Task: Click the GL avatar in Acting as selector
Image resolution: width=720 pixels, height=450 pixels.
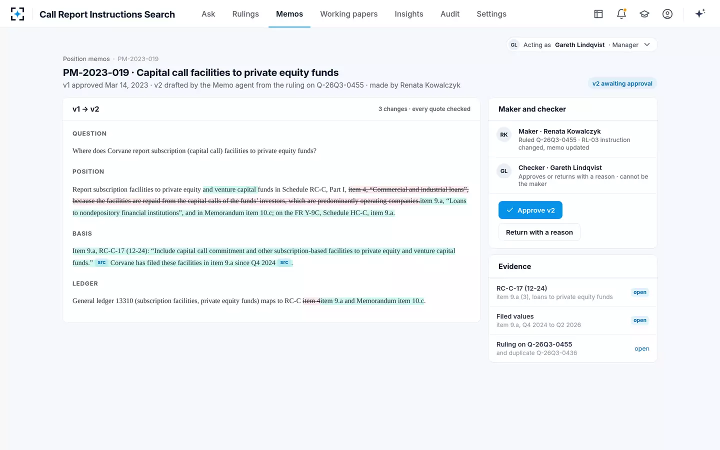Action: tap(514, 44)
